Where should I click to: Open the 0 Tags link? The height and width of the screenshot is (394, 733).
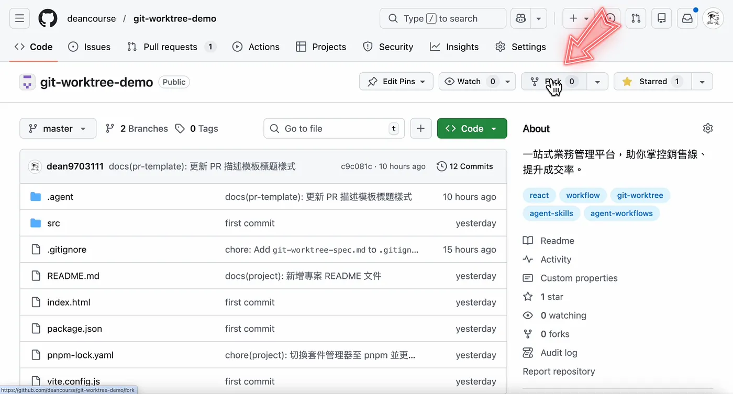196,128
